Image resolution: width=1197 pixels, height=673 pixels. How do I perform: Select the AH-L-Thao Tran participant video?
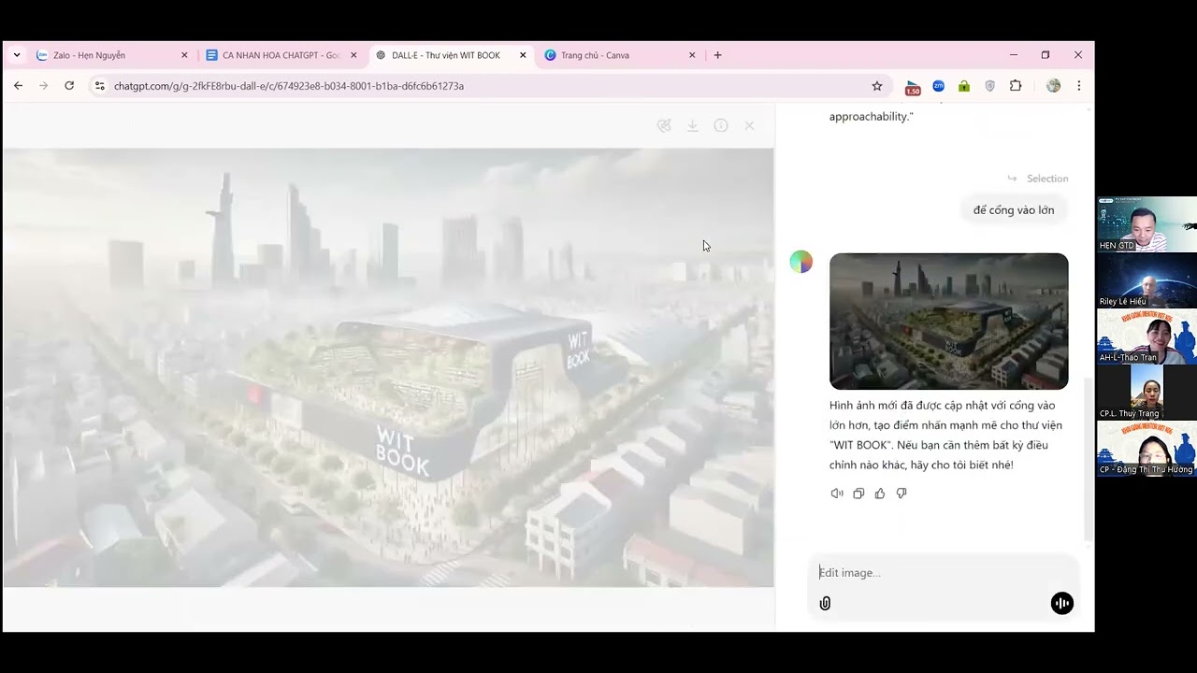click(x=1147, y=336)
